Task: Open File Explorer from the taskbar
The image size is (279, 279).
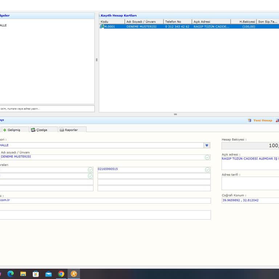Action: [23, 274]
